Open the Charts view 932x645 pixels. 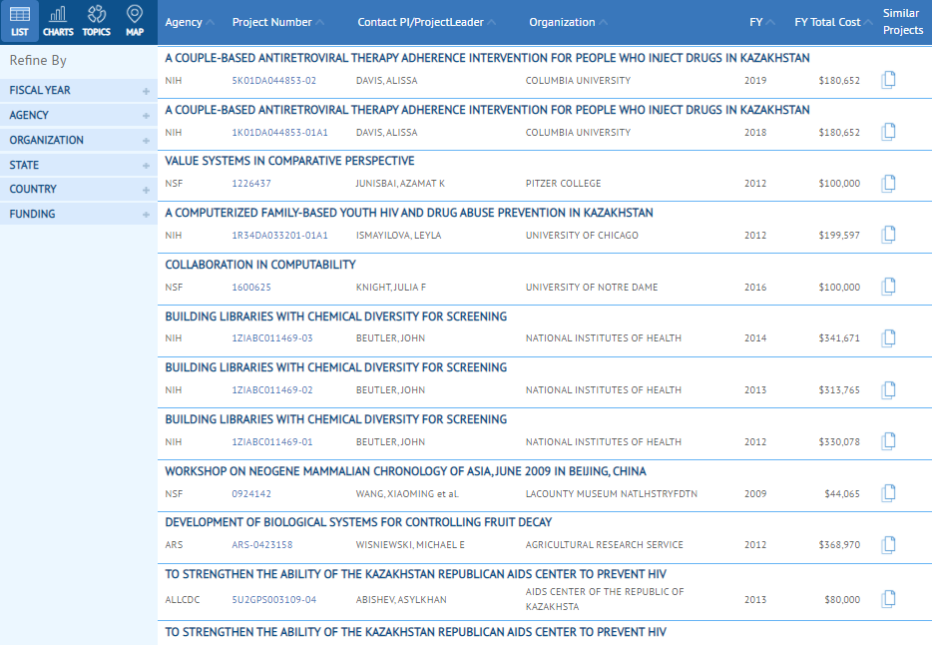click(x=58, y=21)
